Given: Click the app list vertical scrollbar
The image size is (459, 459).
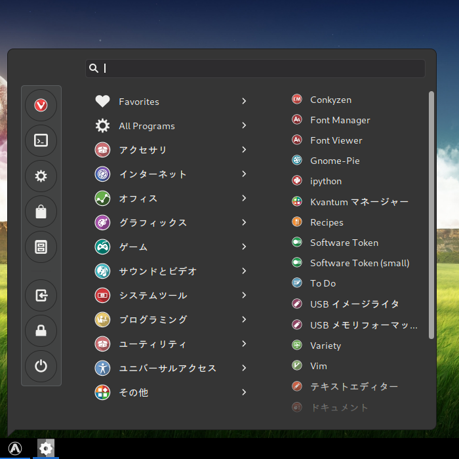Looking at the screenshot, I should (431, 215).
